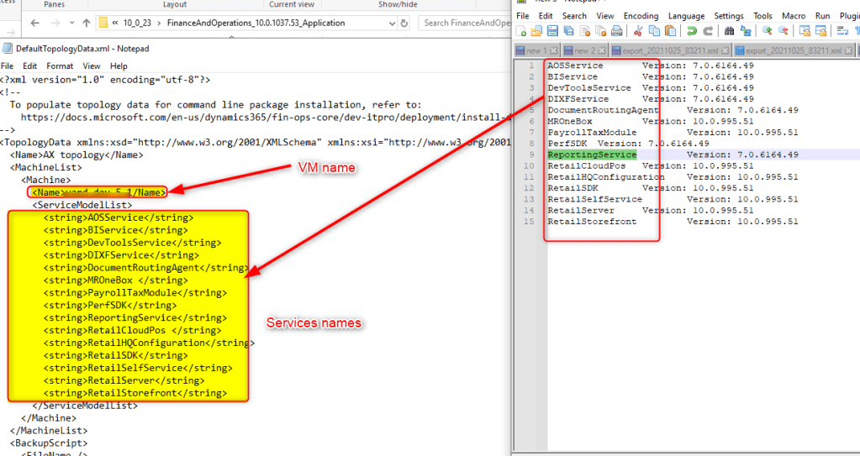
Task: Toggle word wrap in Notepad++ toolbar
Action: tap(843, 31)
